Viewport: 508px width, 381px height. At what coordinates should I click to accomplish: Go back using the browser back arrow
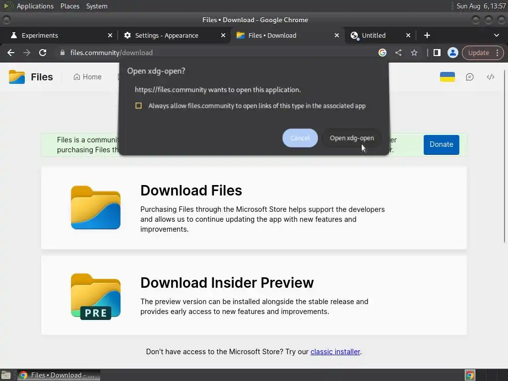point(11,53)
